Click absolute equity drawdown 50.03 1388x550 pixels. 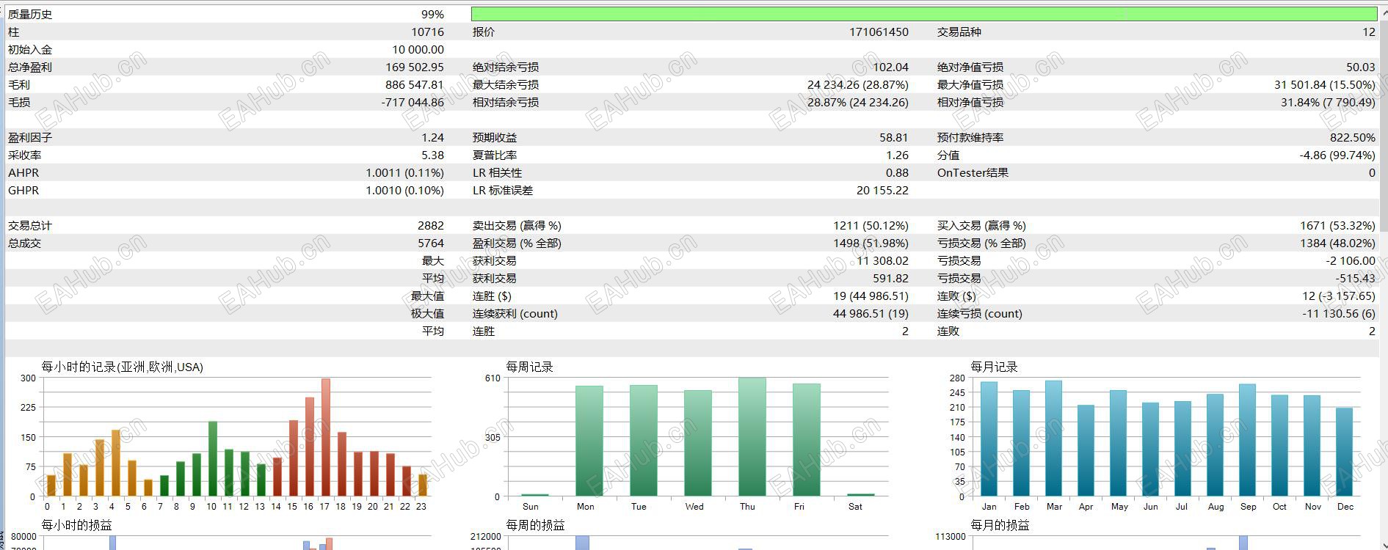coord(1361,67)
